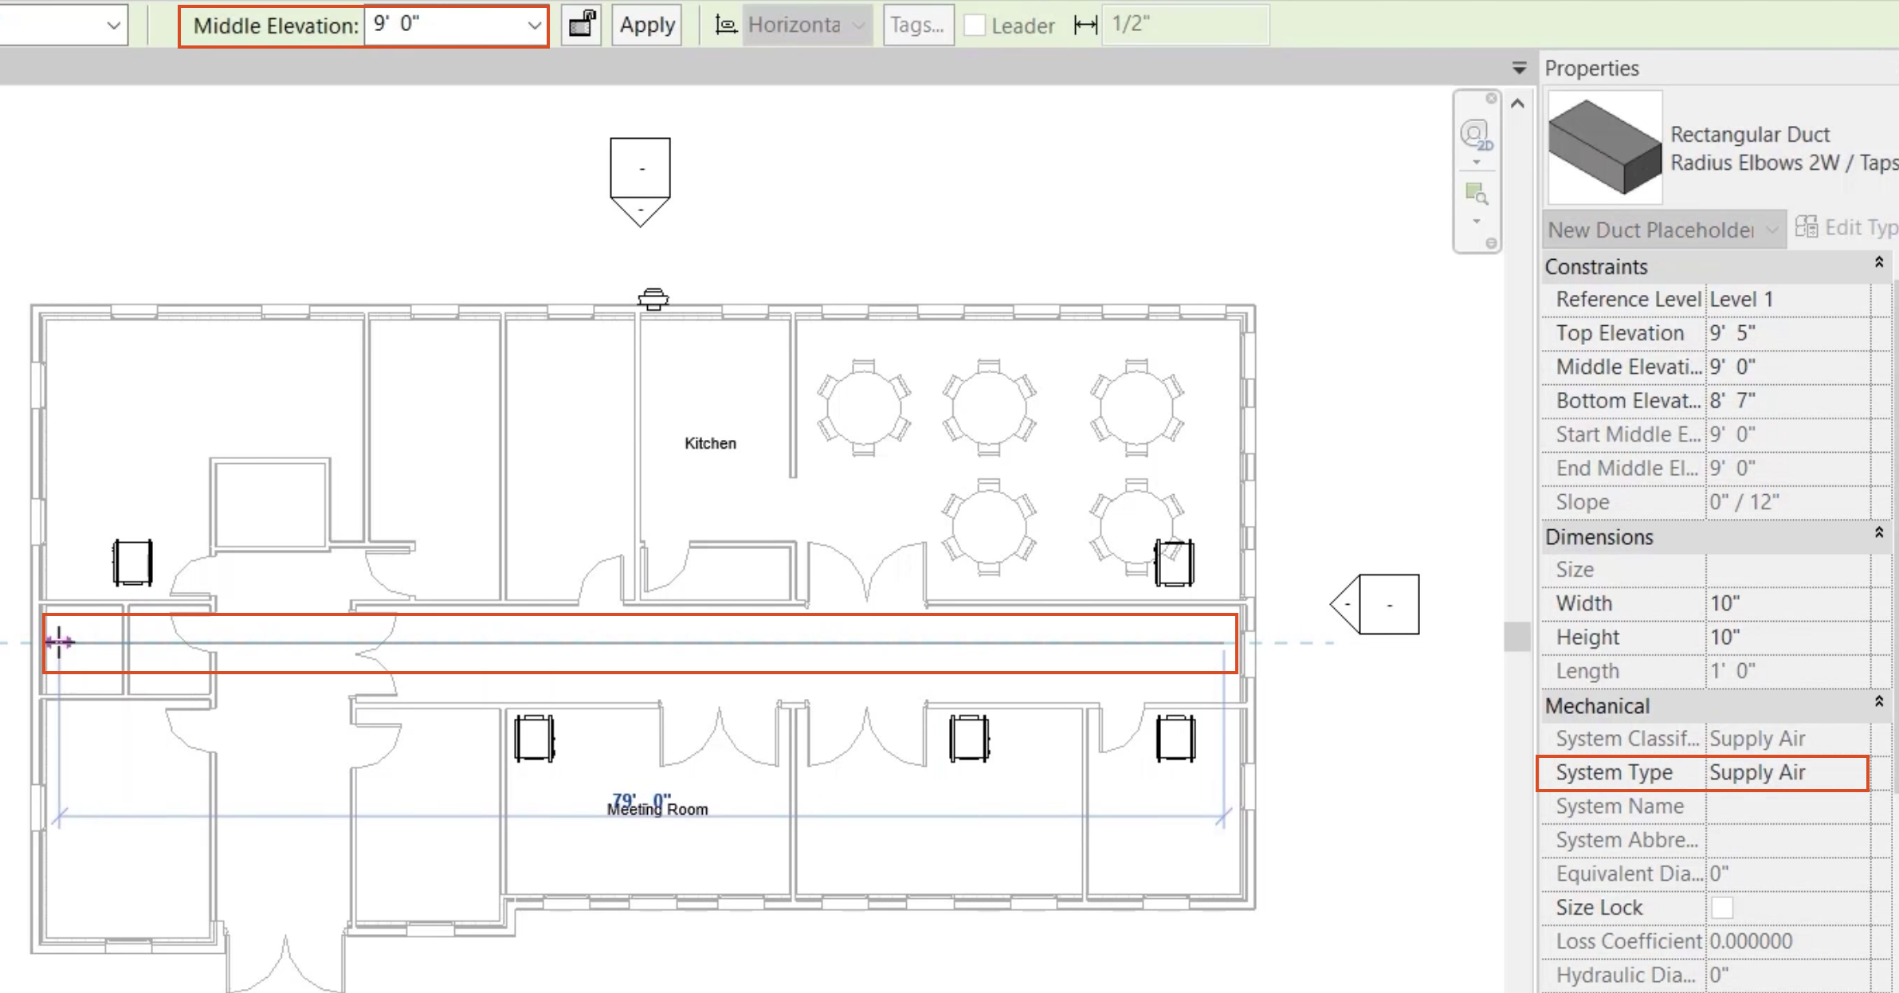Click the 2D steering wheel navigation icon
Viewport: 1899px width, 993px height.
click(x=1475, y=135)
